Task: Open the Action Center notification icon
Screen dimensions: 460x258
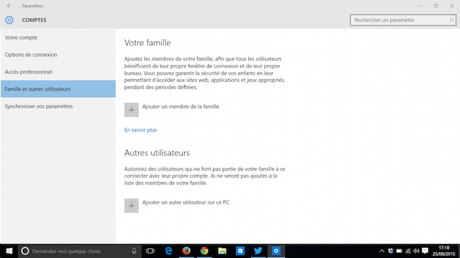Action: pos(425,251)
